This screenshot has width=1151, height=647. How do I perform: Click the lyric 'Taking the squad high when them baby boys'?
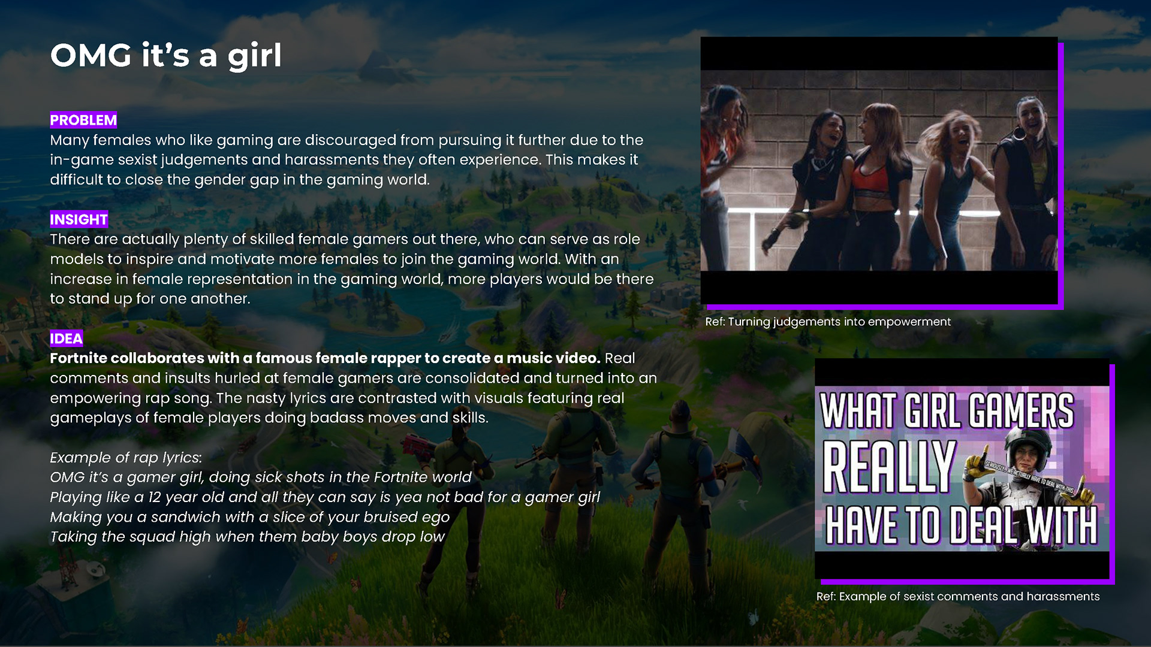[x=248, y=537]
